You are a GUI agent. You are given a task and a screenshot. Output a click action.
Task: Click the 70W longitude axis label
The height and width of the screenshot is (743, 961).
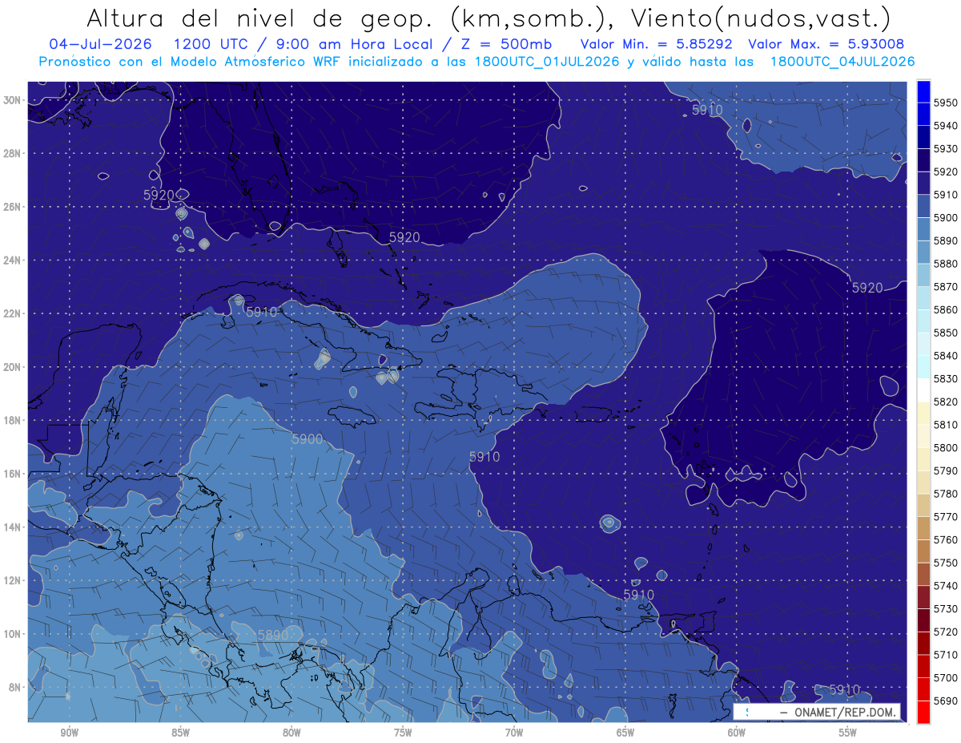click(x=514, y=732)
